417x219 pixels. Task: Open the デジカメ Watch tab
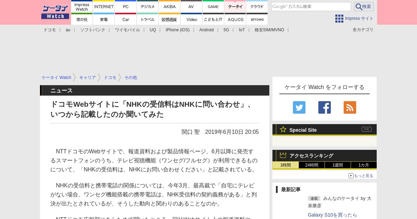click(x=148, y=7)
